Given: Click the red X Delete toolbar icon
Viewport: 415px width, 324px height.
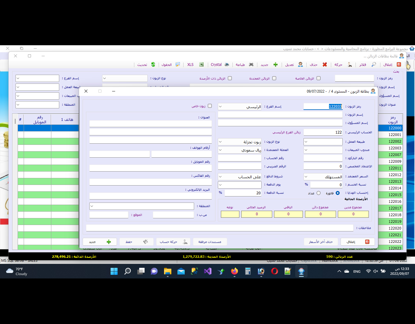Looking at the screenshot, I should [x=324, y=65].
